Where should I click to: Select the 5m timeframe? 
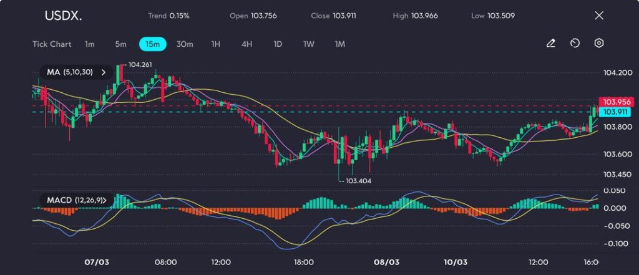(120, 44)
